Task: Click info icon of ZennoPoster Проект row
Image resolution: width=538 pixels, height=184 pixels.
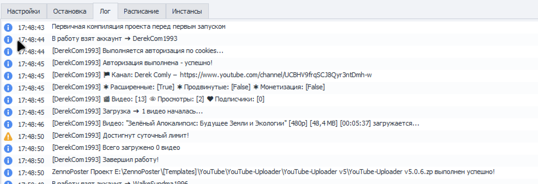Action: pyautogui.click(x=8, y=173)
